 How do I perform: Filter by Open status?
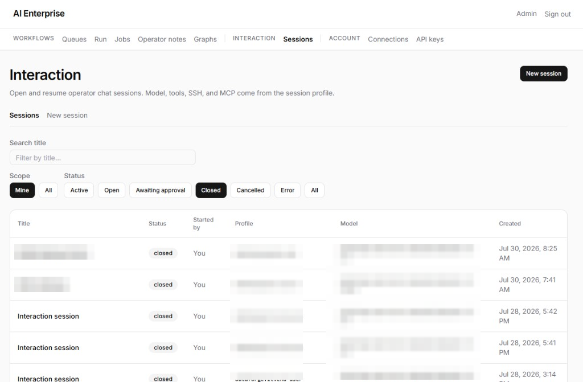pyautogui.click(x=112, y=190)
